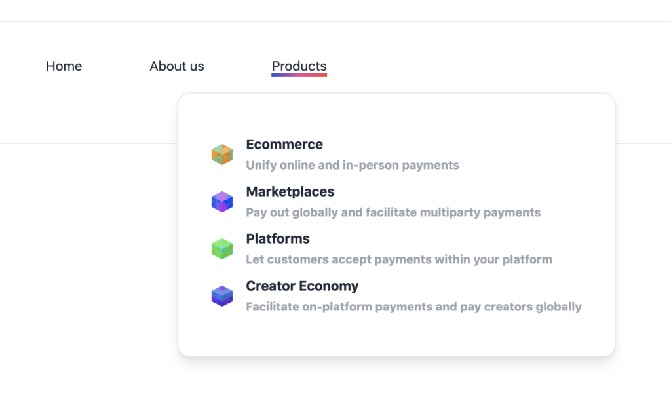The width and height of the screenshot is (671, 395).
Task: Click the blue Creator Economy cube icon
Action: coord(221,295)
